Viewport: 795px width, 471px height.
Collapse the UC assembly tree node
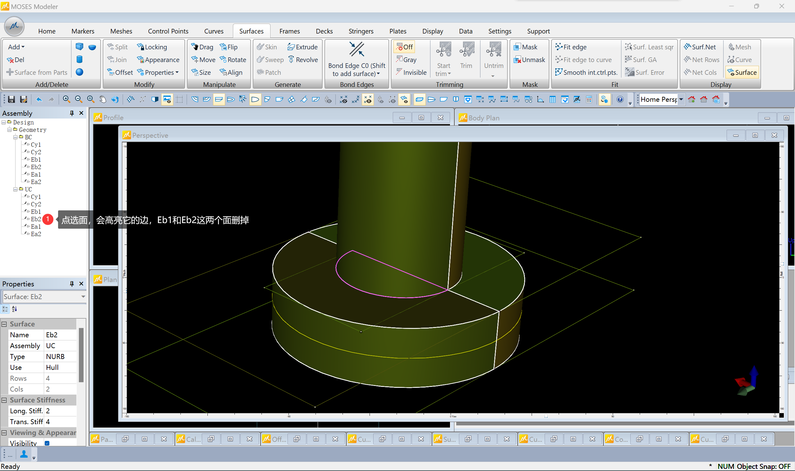[x=15, y=189]
